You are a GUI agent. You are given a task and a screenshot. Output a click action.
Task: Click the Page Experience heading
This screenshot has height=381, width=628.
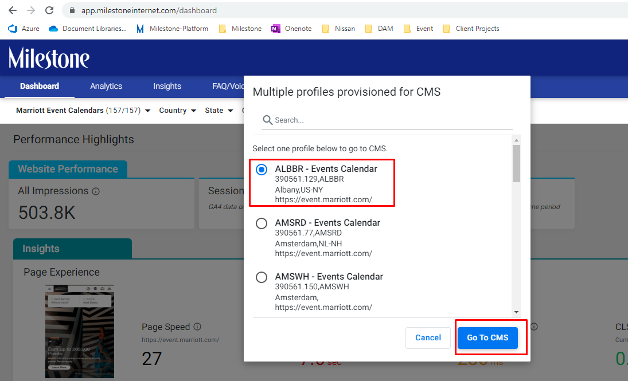click(62, 272)
